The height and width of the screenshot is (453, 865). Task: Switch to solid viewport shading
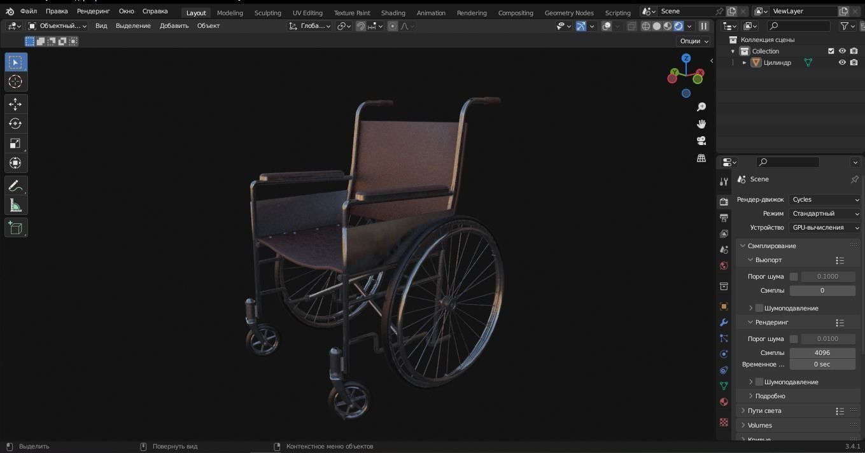pos(657,26)
